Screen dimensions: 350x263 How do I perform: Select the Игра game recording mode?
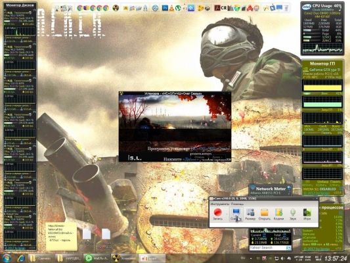pyautogui.click(x=307, y=214)
